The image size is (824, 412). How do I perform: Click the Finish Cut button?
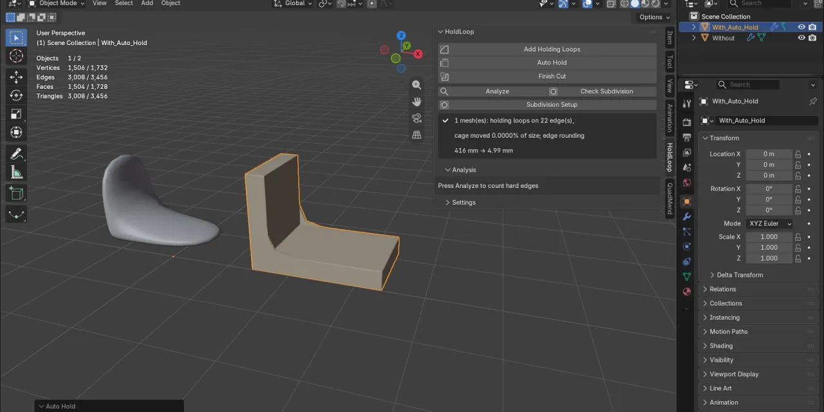(547, 76)
